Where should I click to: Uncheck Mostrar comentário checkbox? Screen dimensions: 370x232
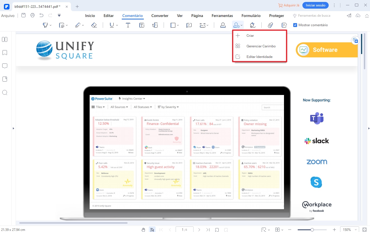point(295,25)
